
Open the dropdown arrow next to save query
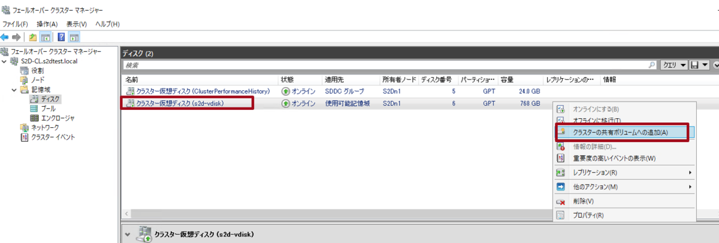tap(705, 64)
